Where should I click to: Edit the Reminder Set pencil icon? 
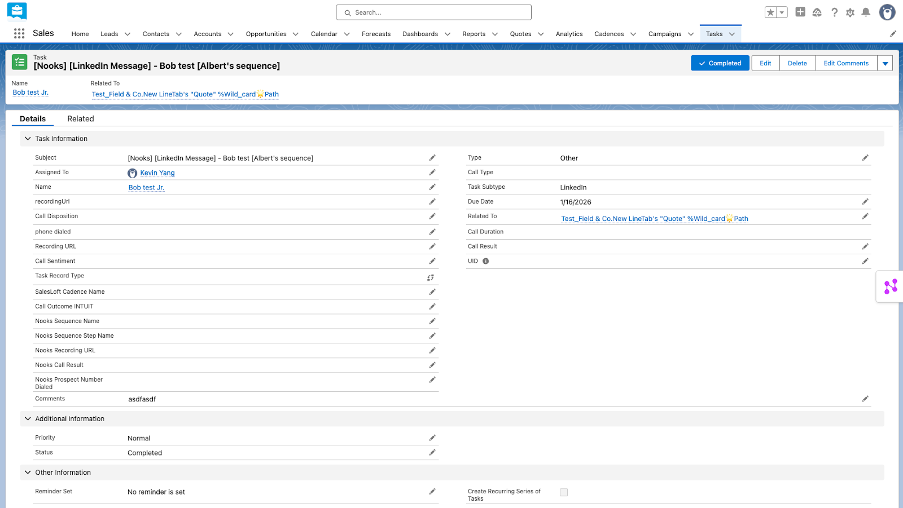pos(432,492)
